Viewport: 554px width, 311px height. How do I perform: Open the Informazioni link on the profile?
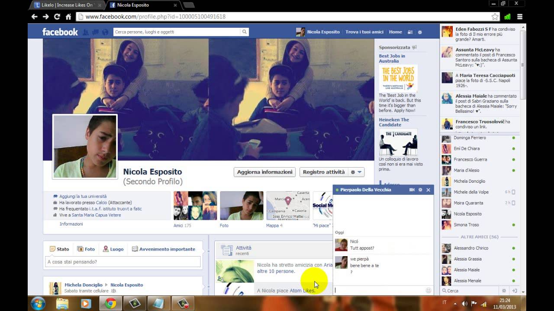71,224
